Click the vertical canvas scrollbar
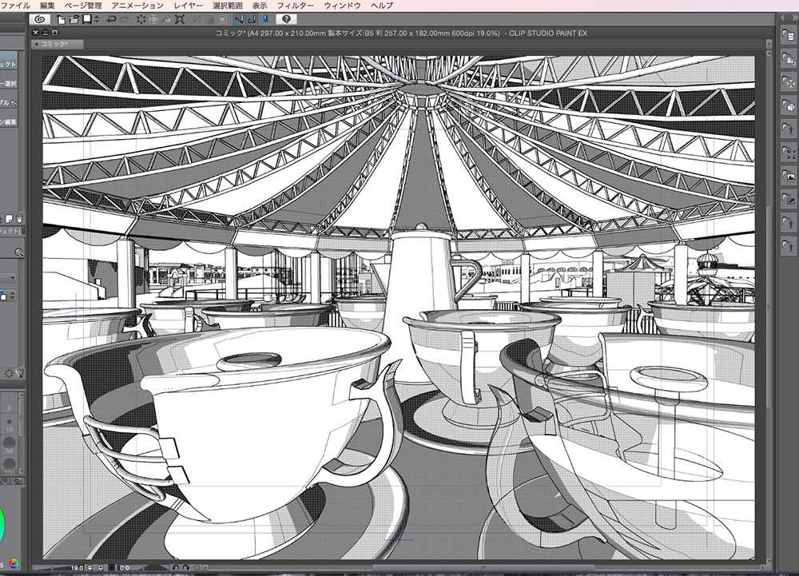The image size is (799, 576). (x=769, y=305)
